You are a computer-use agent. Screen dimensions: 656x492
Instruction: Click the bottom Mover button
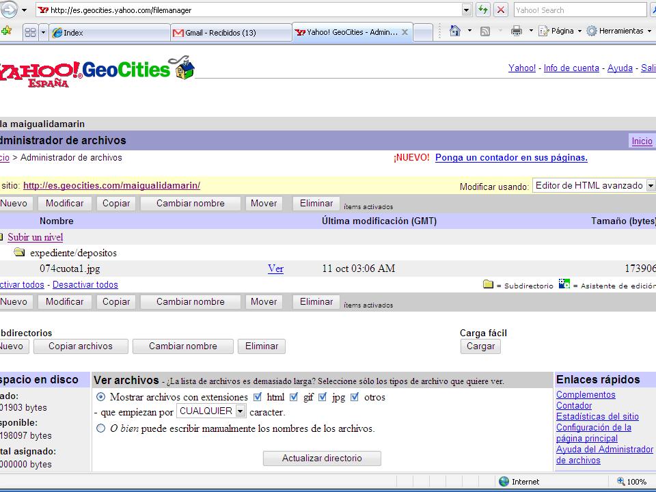tap(264, 301)
